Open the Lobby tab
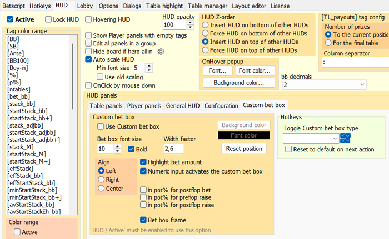This screenshot has width=389, height=239. [x=85, y=6]
